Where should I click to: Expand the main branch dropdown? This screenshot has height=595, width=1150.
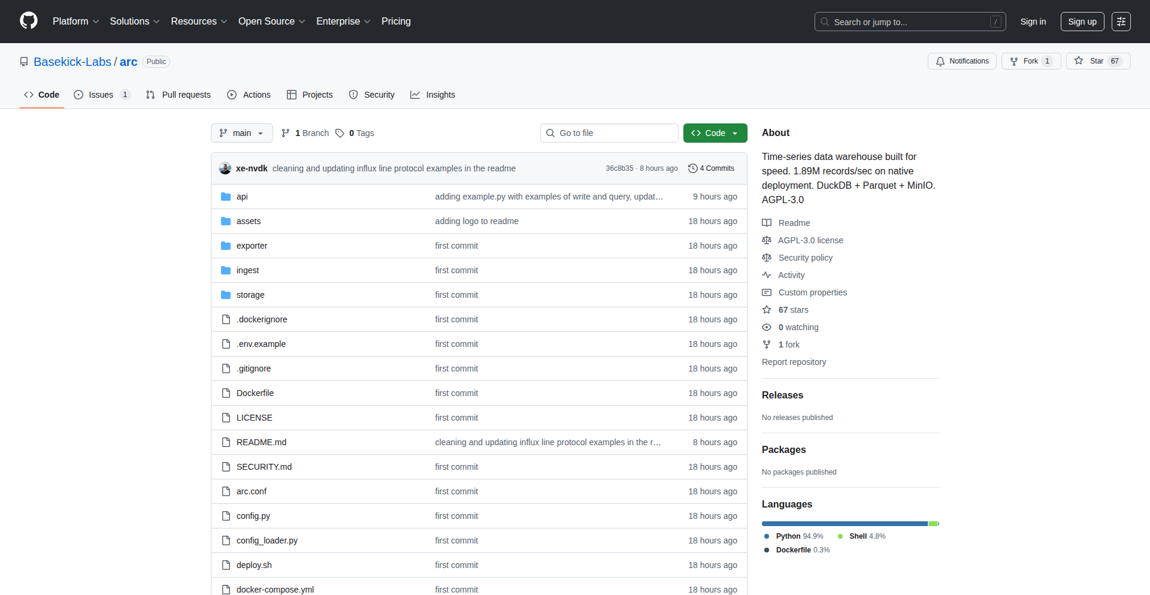(x=241, y=133)
